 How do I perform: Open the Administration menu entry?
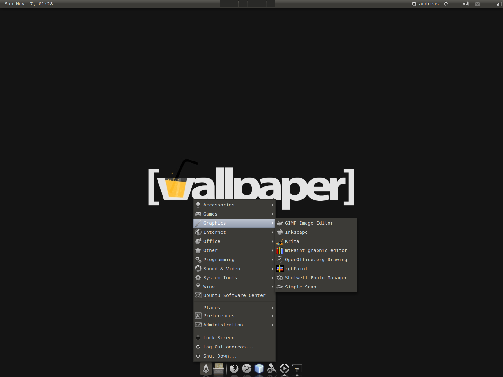click(x=235, y=325)
